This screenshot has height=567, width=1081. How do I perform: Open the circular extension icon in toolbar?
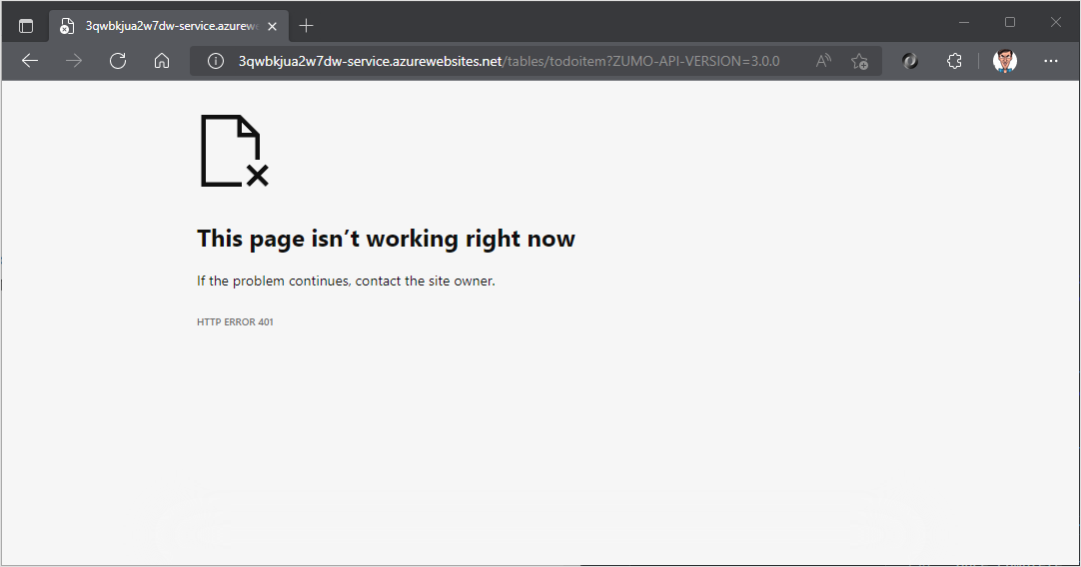(x=910, y=61)
